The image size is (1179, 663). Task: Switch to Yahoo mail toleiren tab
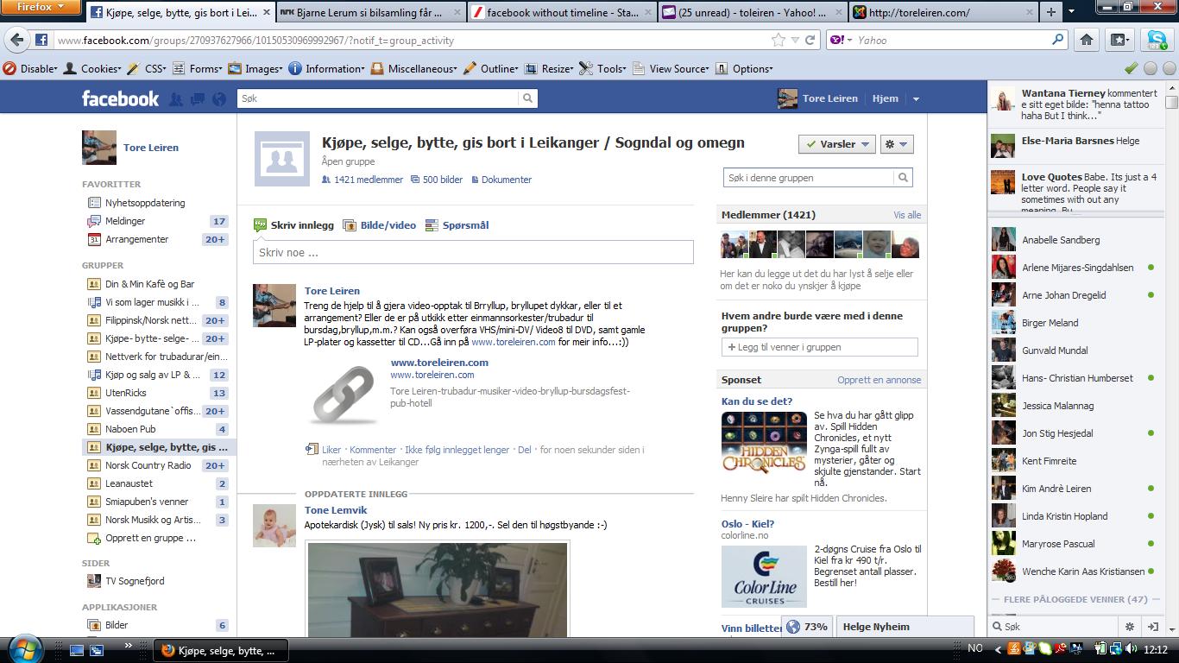click(x=753, y=12)
